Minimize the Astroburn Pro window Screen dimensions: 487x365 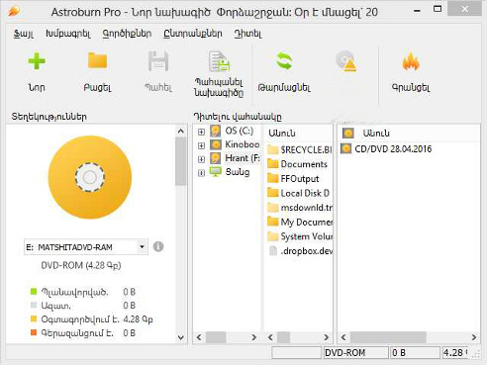417,10
